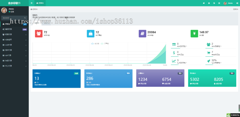240x117 pixels.
Task: Click the dollar sign icon for 今日订单
Action: [174, 53]
